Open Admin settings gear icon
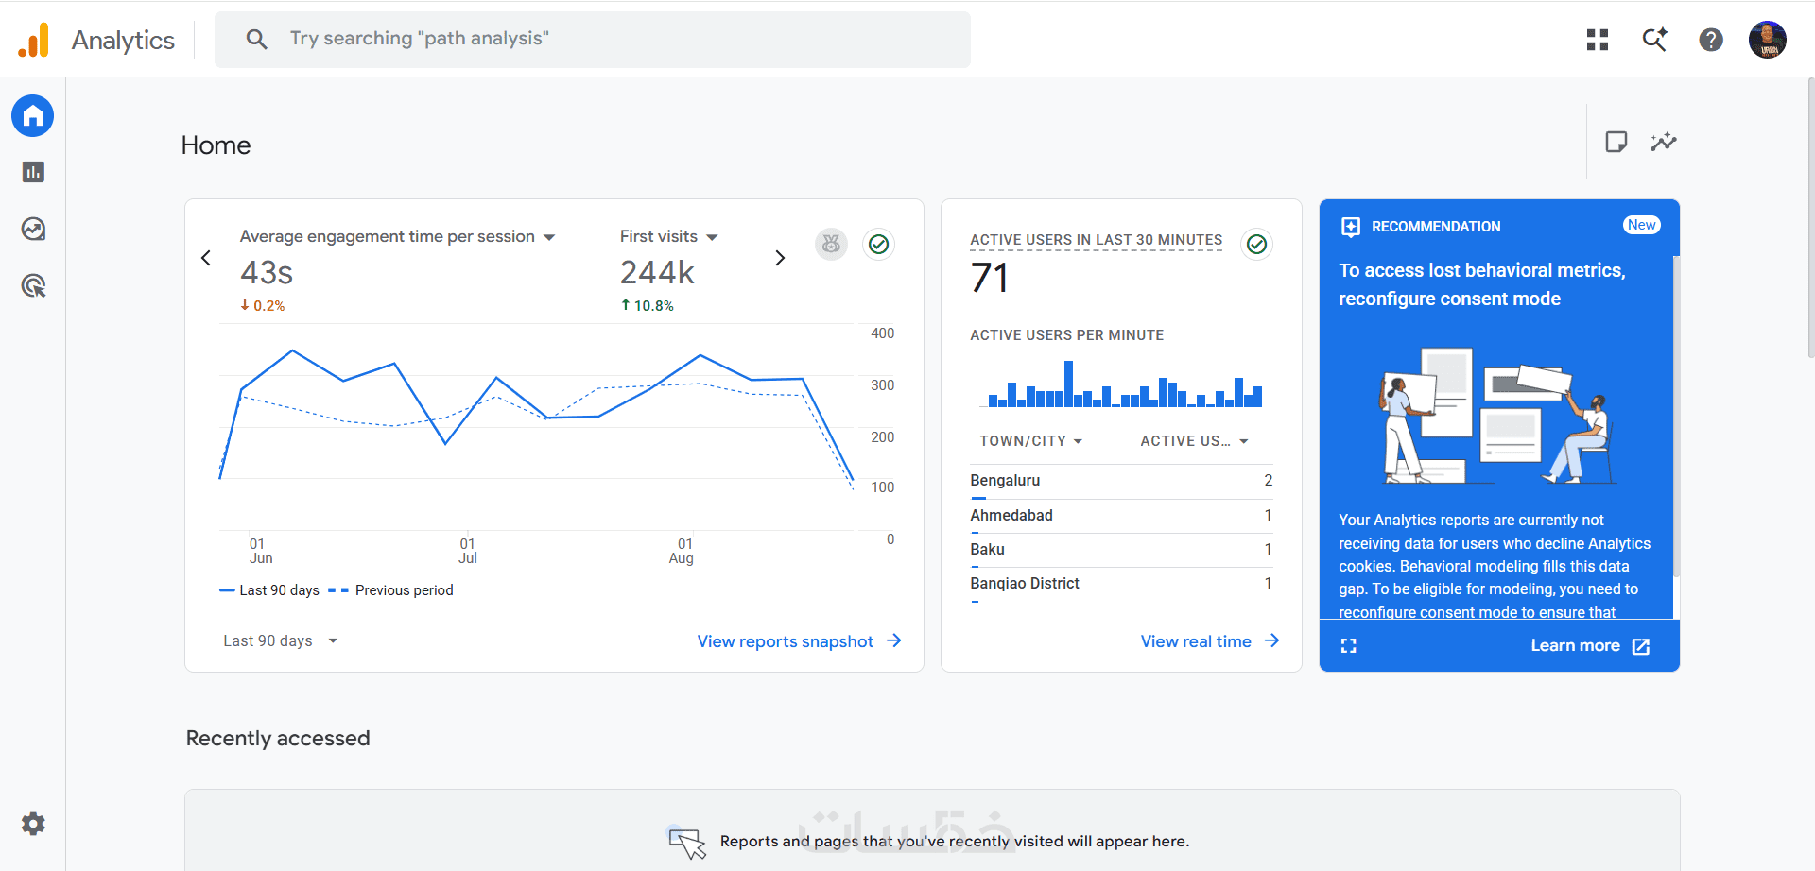Image resolution: width=1815 pixels, height=871 pixels. point(33,824)
